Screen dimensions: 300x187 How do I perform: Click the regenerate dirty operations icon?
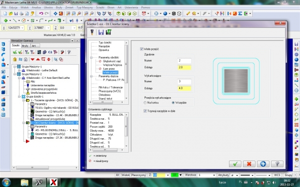pyautogui.click(x=32, y=52)
